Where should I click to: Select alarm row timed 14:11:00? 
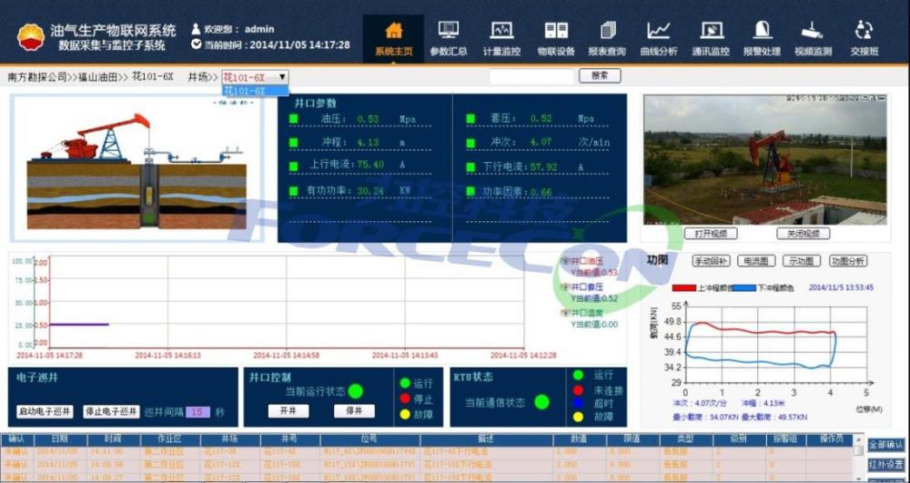tap(427, 452)
